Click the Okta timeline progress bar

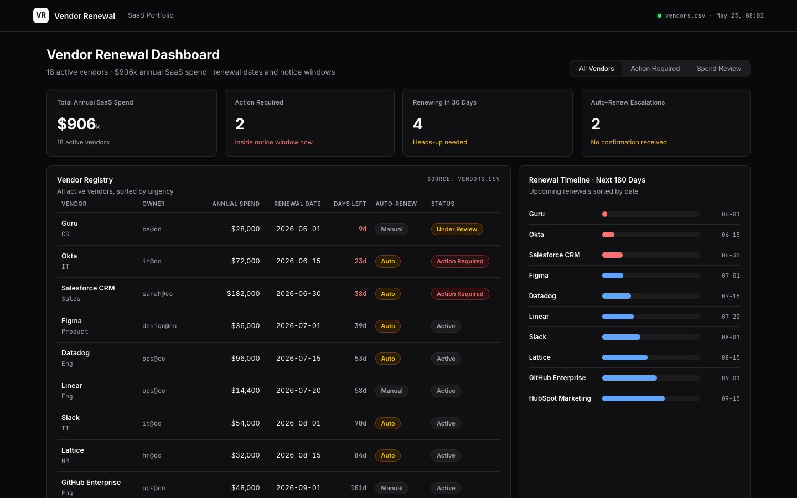(651, 235)
